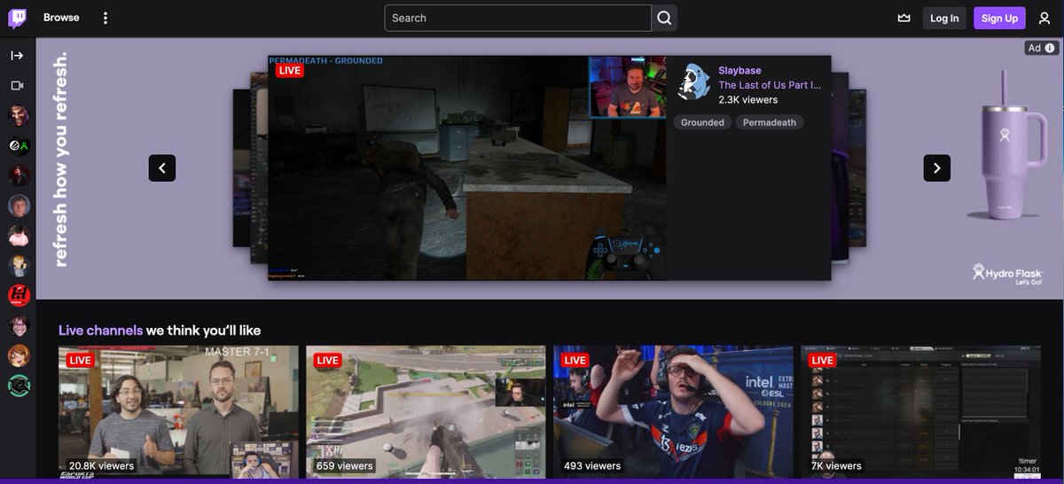Show previous stream in carousel
The height and width of the screenshot is (484, 1064).
[162, 168]
